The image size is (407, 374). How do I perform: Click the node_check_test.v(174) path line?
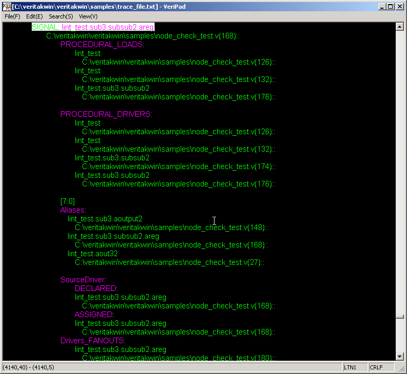click(179, 167)
